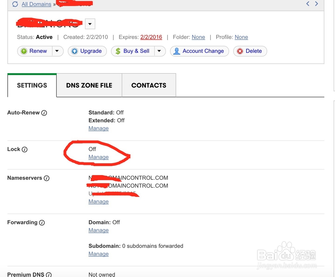Select the Premium DNS label
Viewport: 335px width, 277px height.
(26, 275)
